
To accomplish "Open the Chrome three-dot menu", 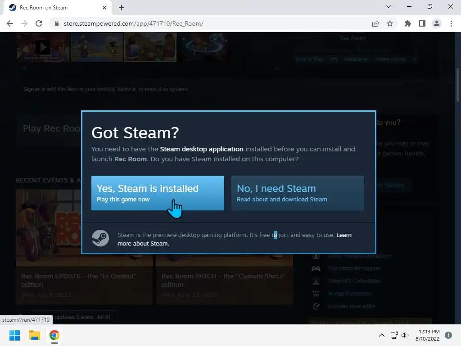I will pyautogui.click(x=451, y=23).
